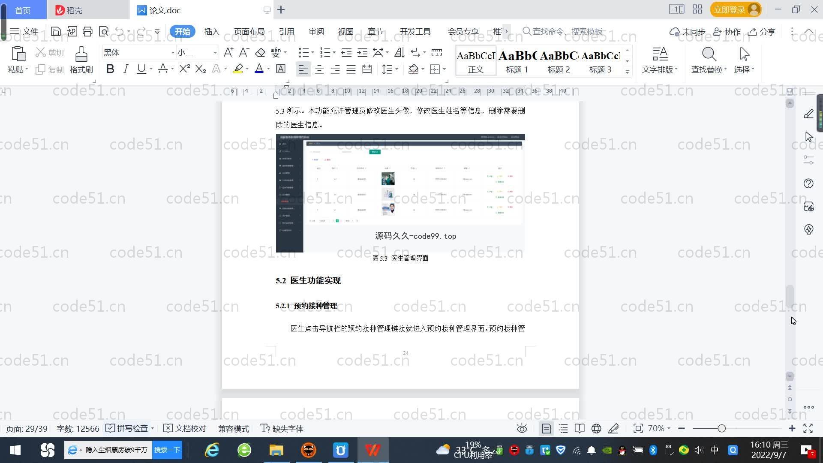Open the 插入 ribbon tab

[212, 31]
